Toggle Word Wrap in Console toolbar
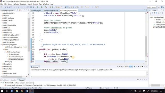This screenshot has height=93, width=165. 128,67
